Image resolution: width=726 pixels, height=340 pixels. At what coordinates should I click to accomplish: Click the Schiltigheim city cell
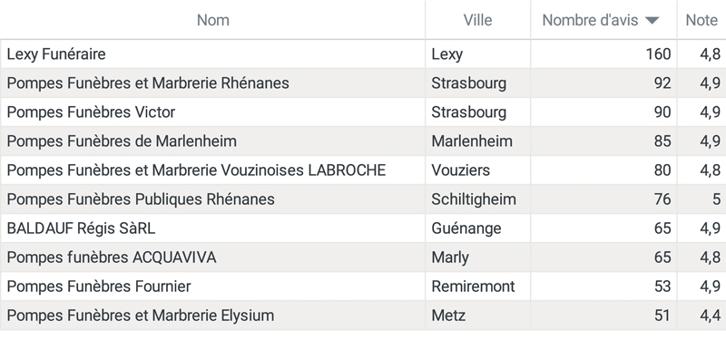pos(478,199)
